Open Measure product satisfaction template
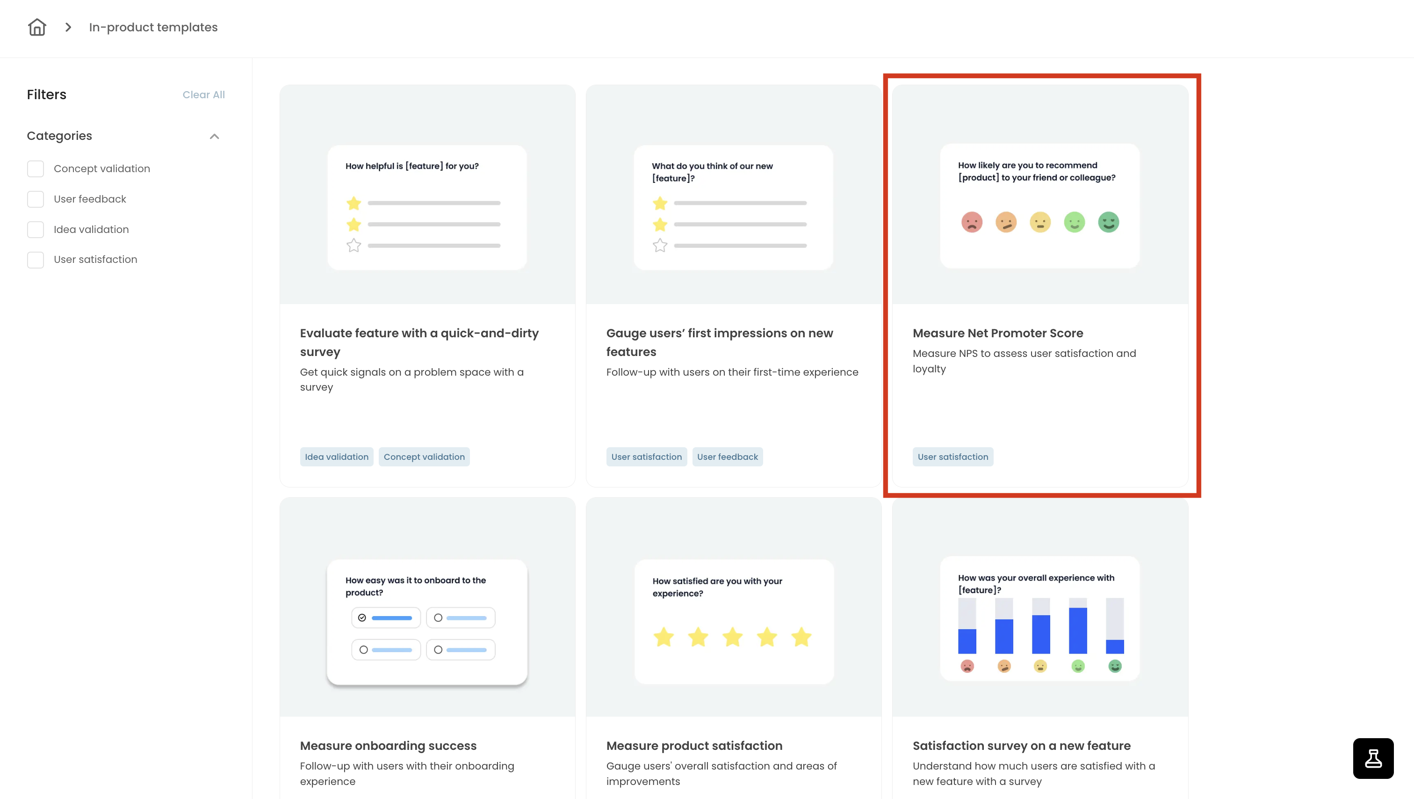Viewport: 1414px width, 799px height. click(x=694, y=746)
